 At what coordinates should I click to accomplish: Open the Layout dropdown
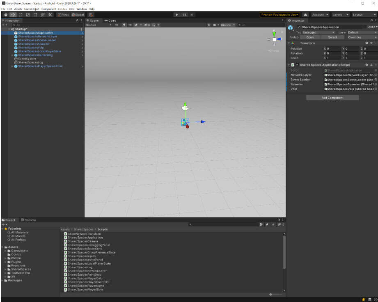pos(364,15)
